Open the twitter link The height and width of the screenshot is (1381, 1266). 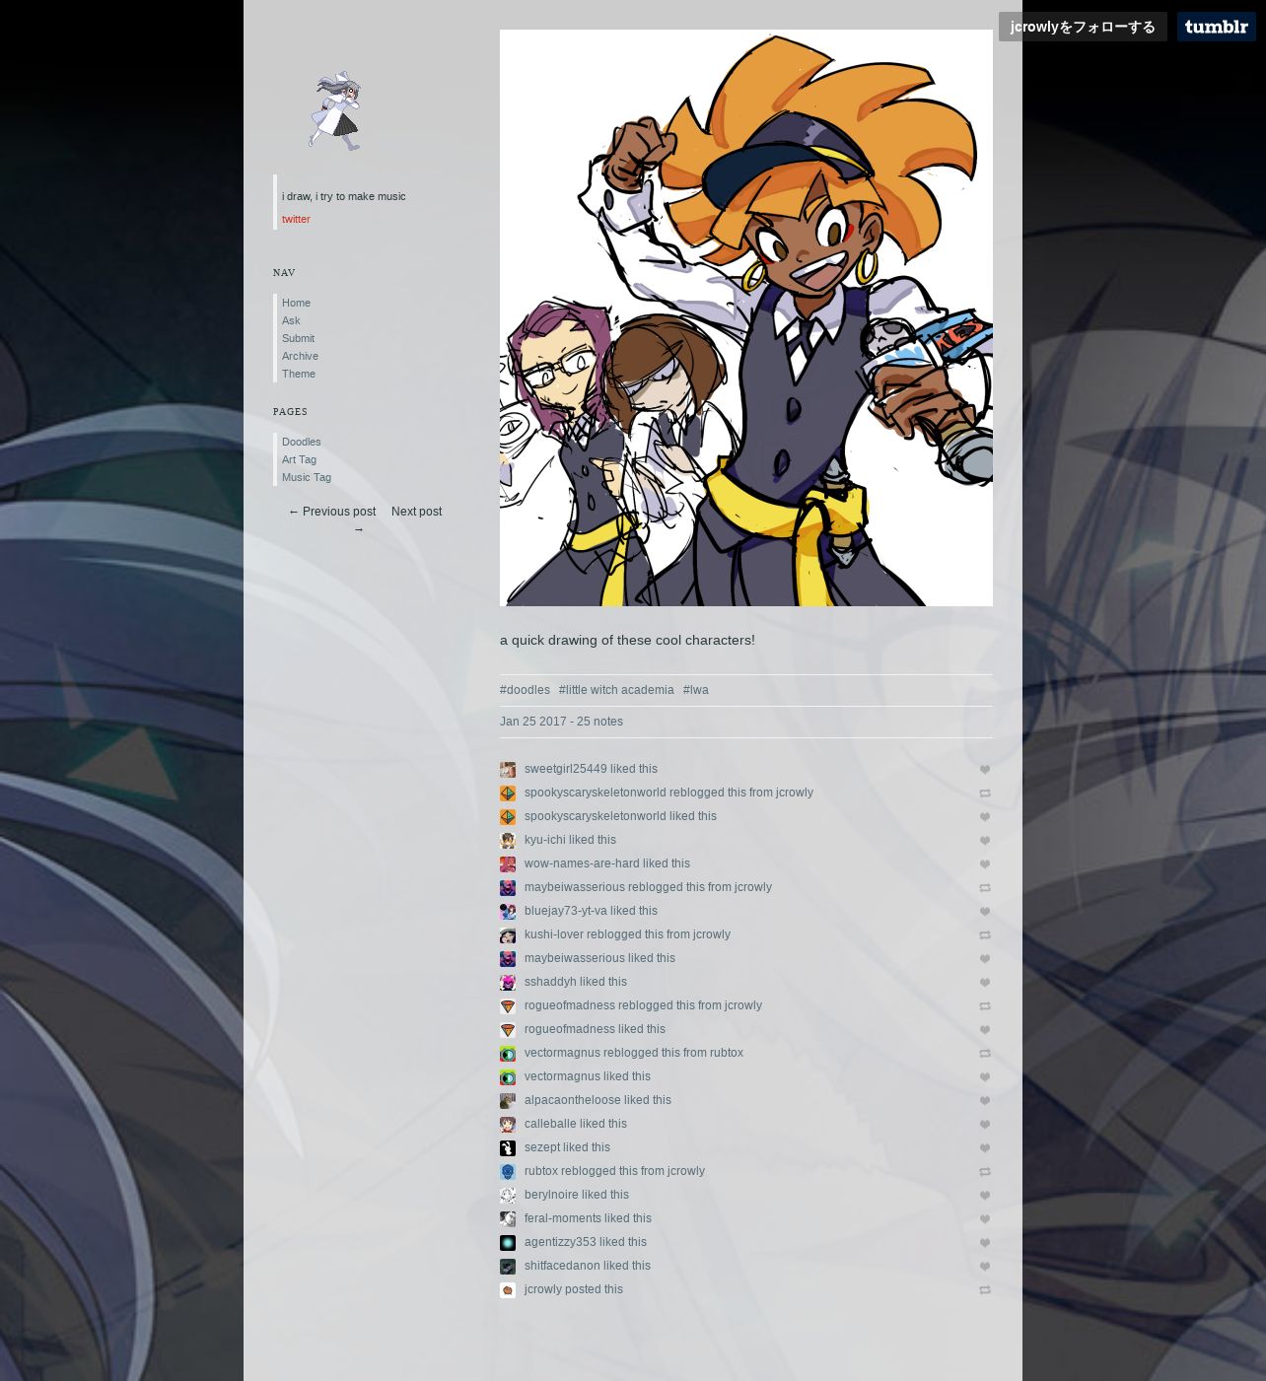[x=296, y=219]
